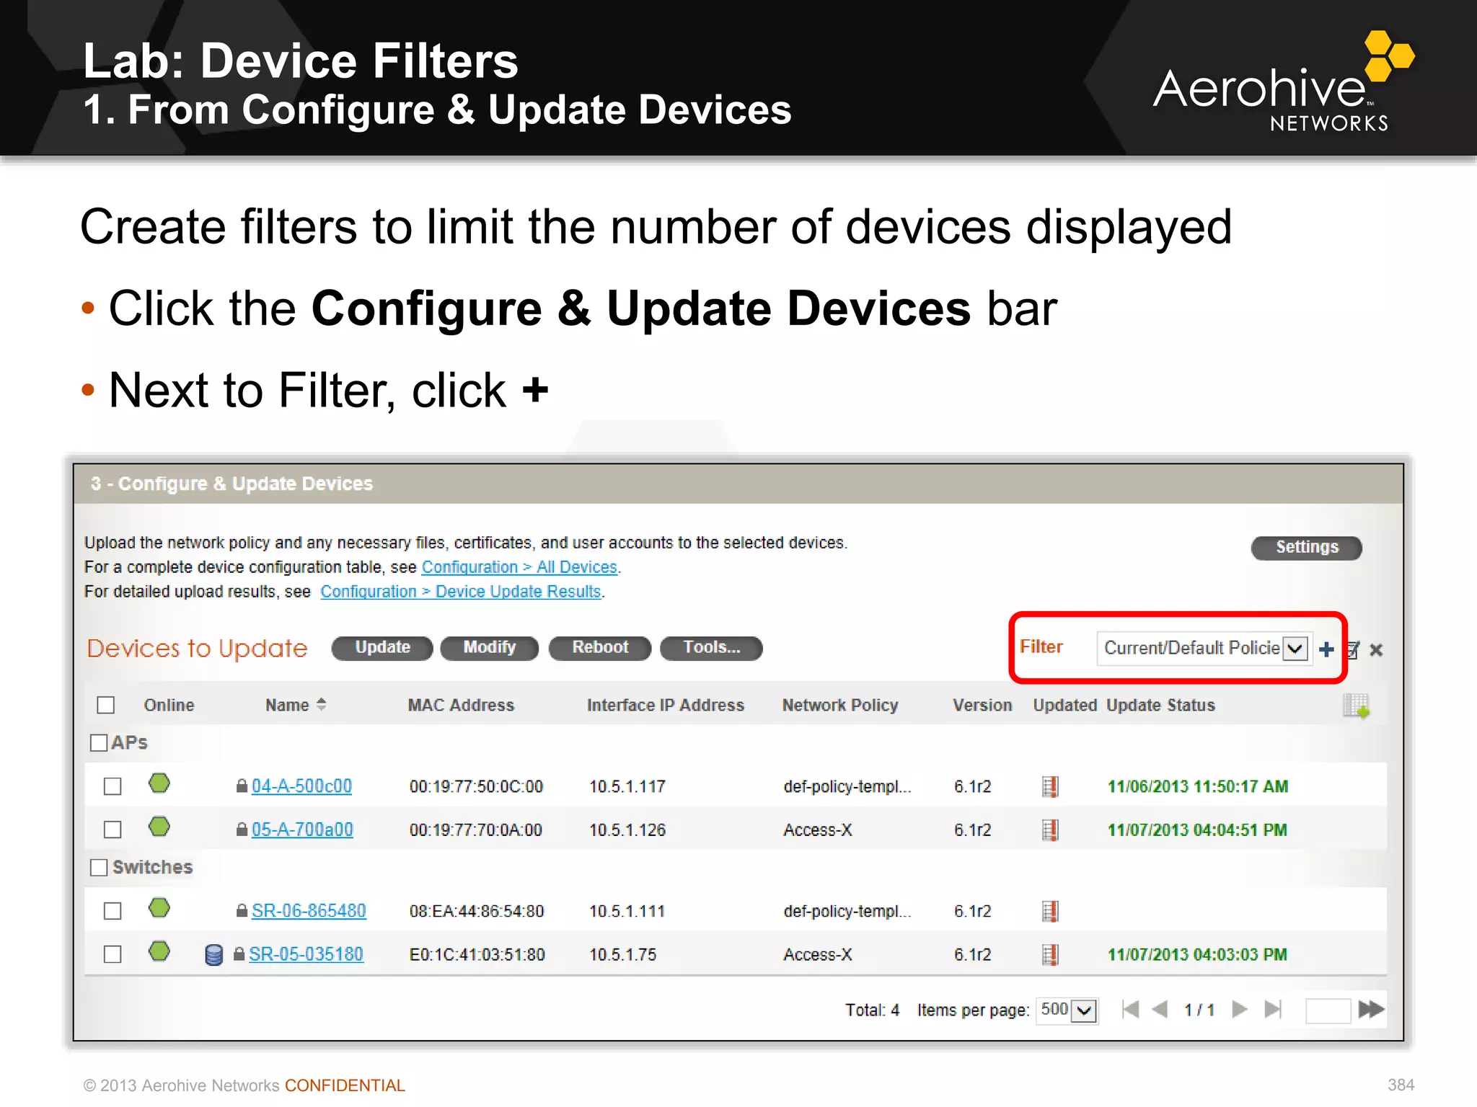
Task: Open the table column settings icon
Action: pos(1356,706)
